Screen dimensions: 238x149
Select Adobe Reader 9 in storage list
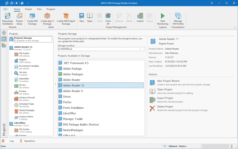point(101,91)
